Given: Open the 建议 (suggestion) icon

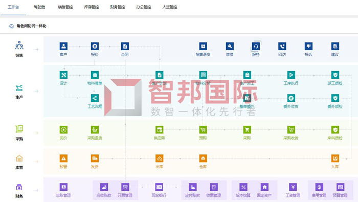Looking at the screenshot, I should [335, 47].
